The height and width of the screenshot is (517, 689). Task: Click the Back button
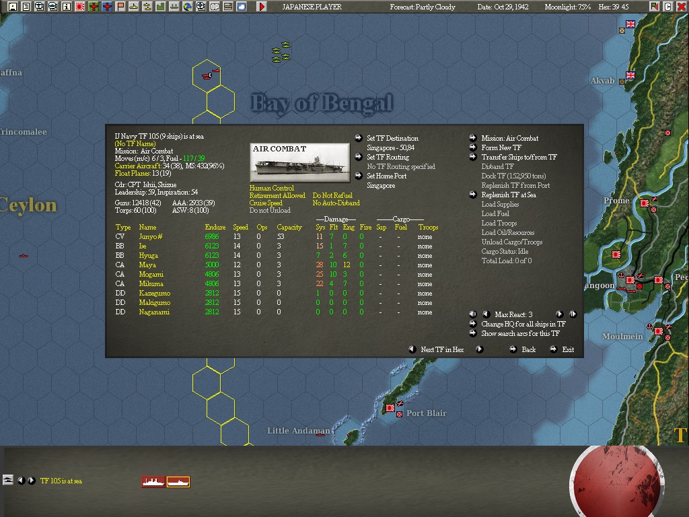[x=529, y=349]
